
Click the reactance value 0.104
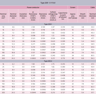[x=43, y=39]
